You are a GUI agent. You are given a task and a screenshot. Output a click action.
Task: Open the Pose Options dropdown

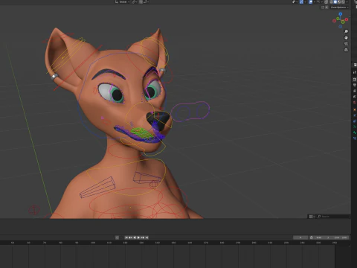339,7
